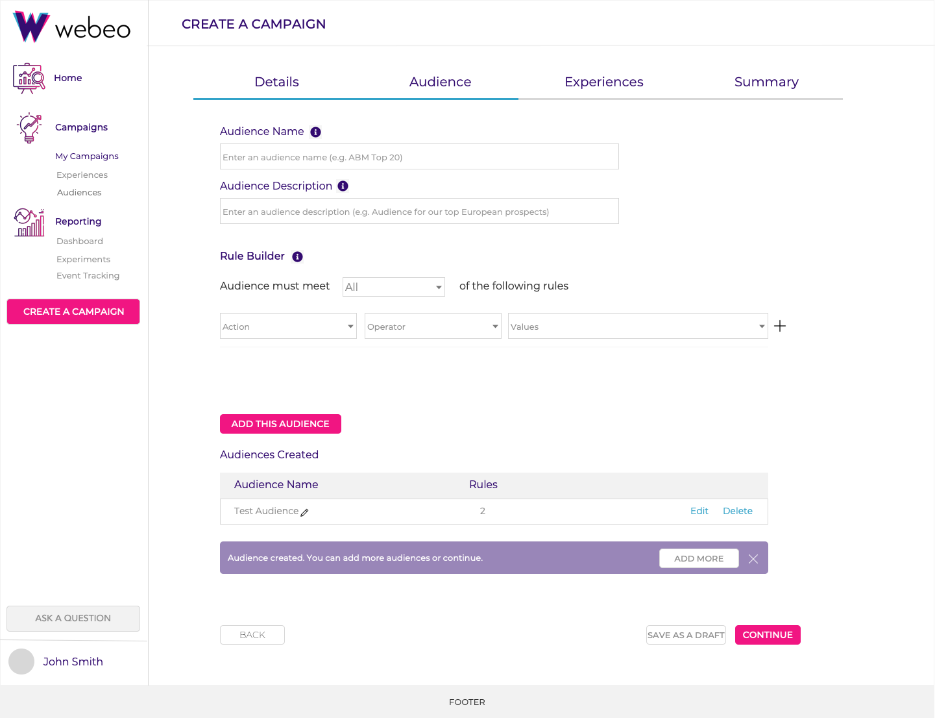Screen dimensions: 935x718
Task: Open the Action dropdown
Action: coord(289,326)
